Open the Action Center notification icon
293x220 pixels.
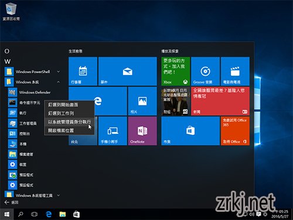click(258, 214)
